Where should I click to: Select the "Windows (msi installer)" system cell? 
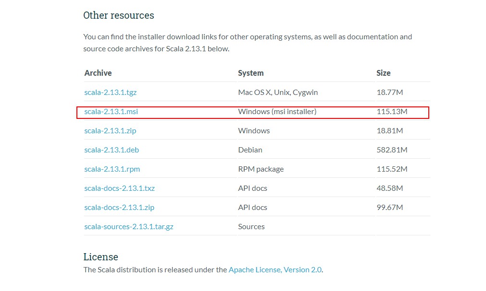[x=277, y=112]
